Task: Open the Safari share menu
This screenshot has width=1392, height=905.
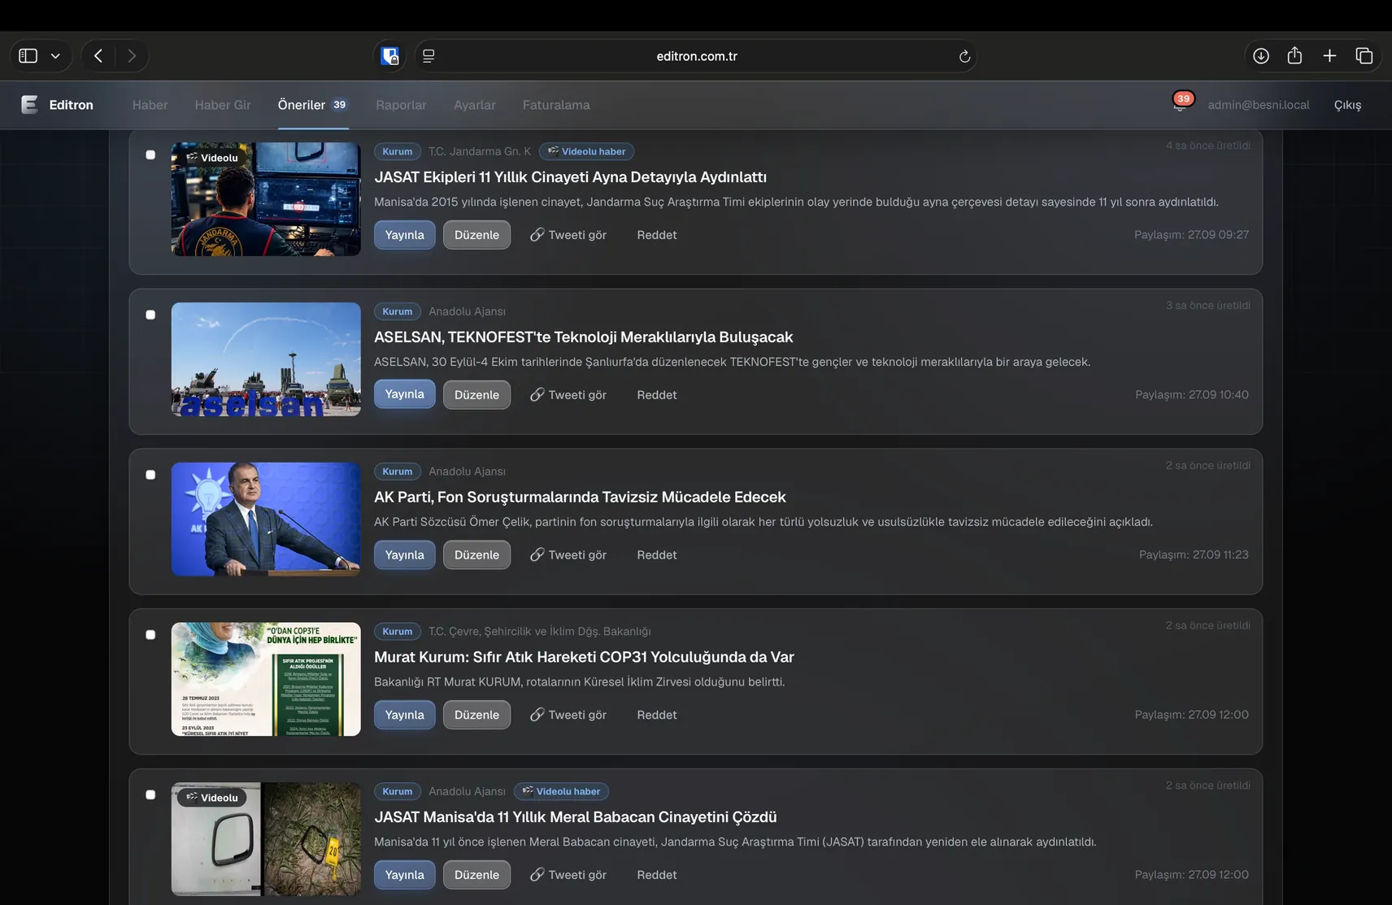Action: tap(1295, 55)
